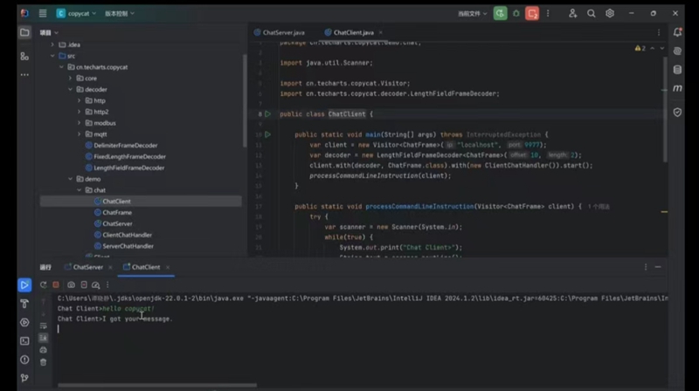The width and height of the screenshot is (699, 391).
Task: Minimize the Run tool window
Action: point(658,267)
